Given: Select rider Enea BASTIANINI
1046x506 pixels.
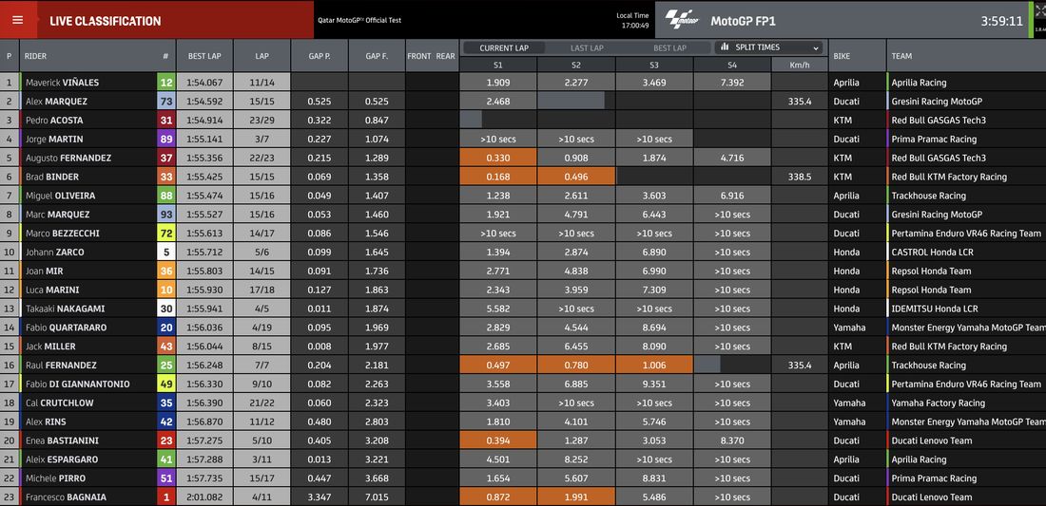Looking at the screenshot, I should click(61, 440).
